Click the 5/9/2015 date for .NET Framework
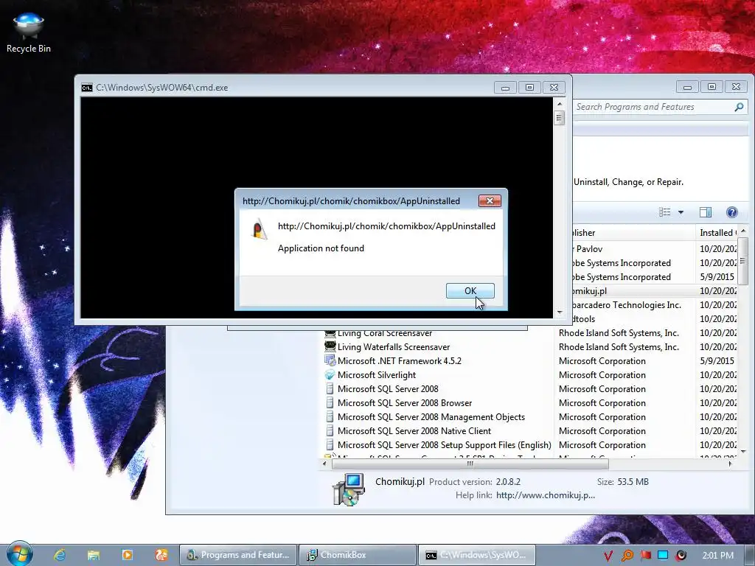This screenshot has height=566, width=755. (x=717, y=361)
